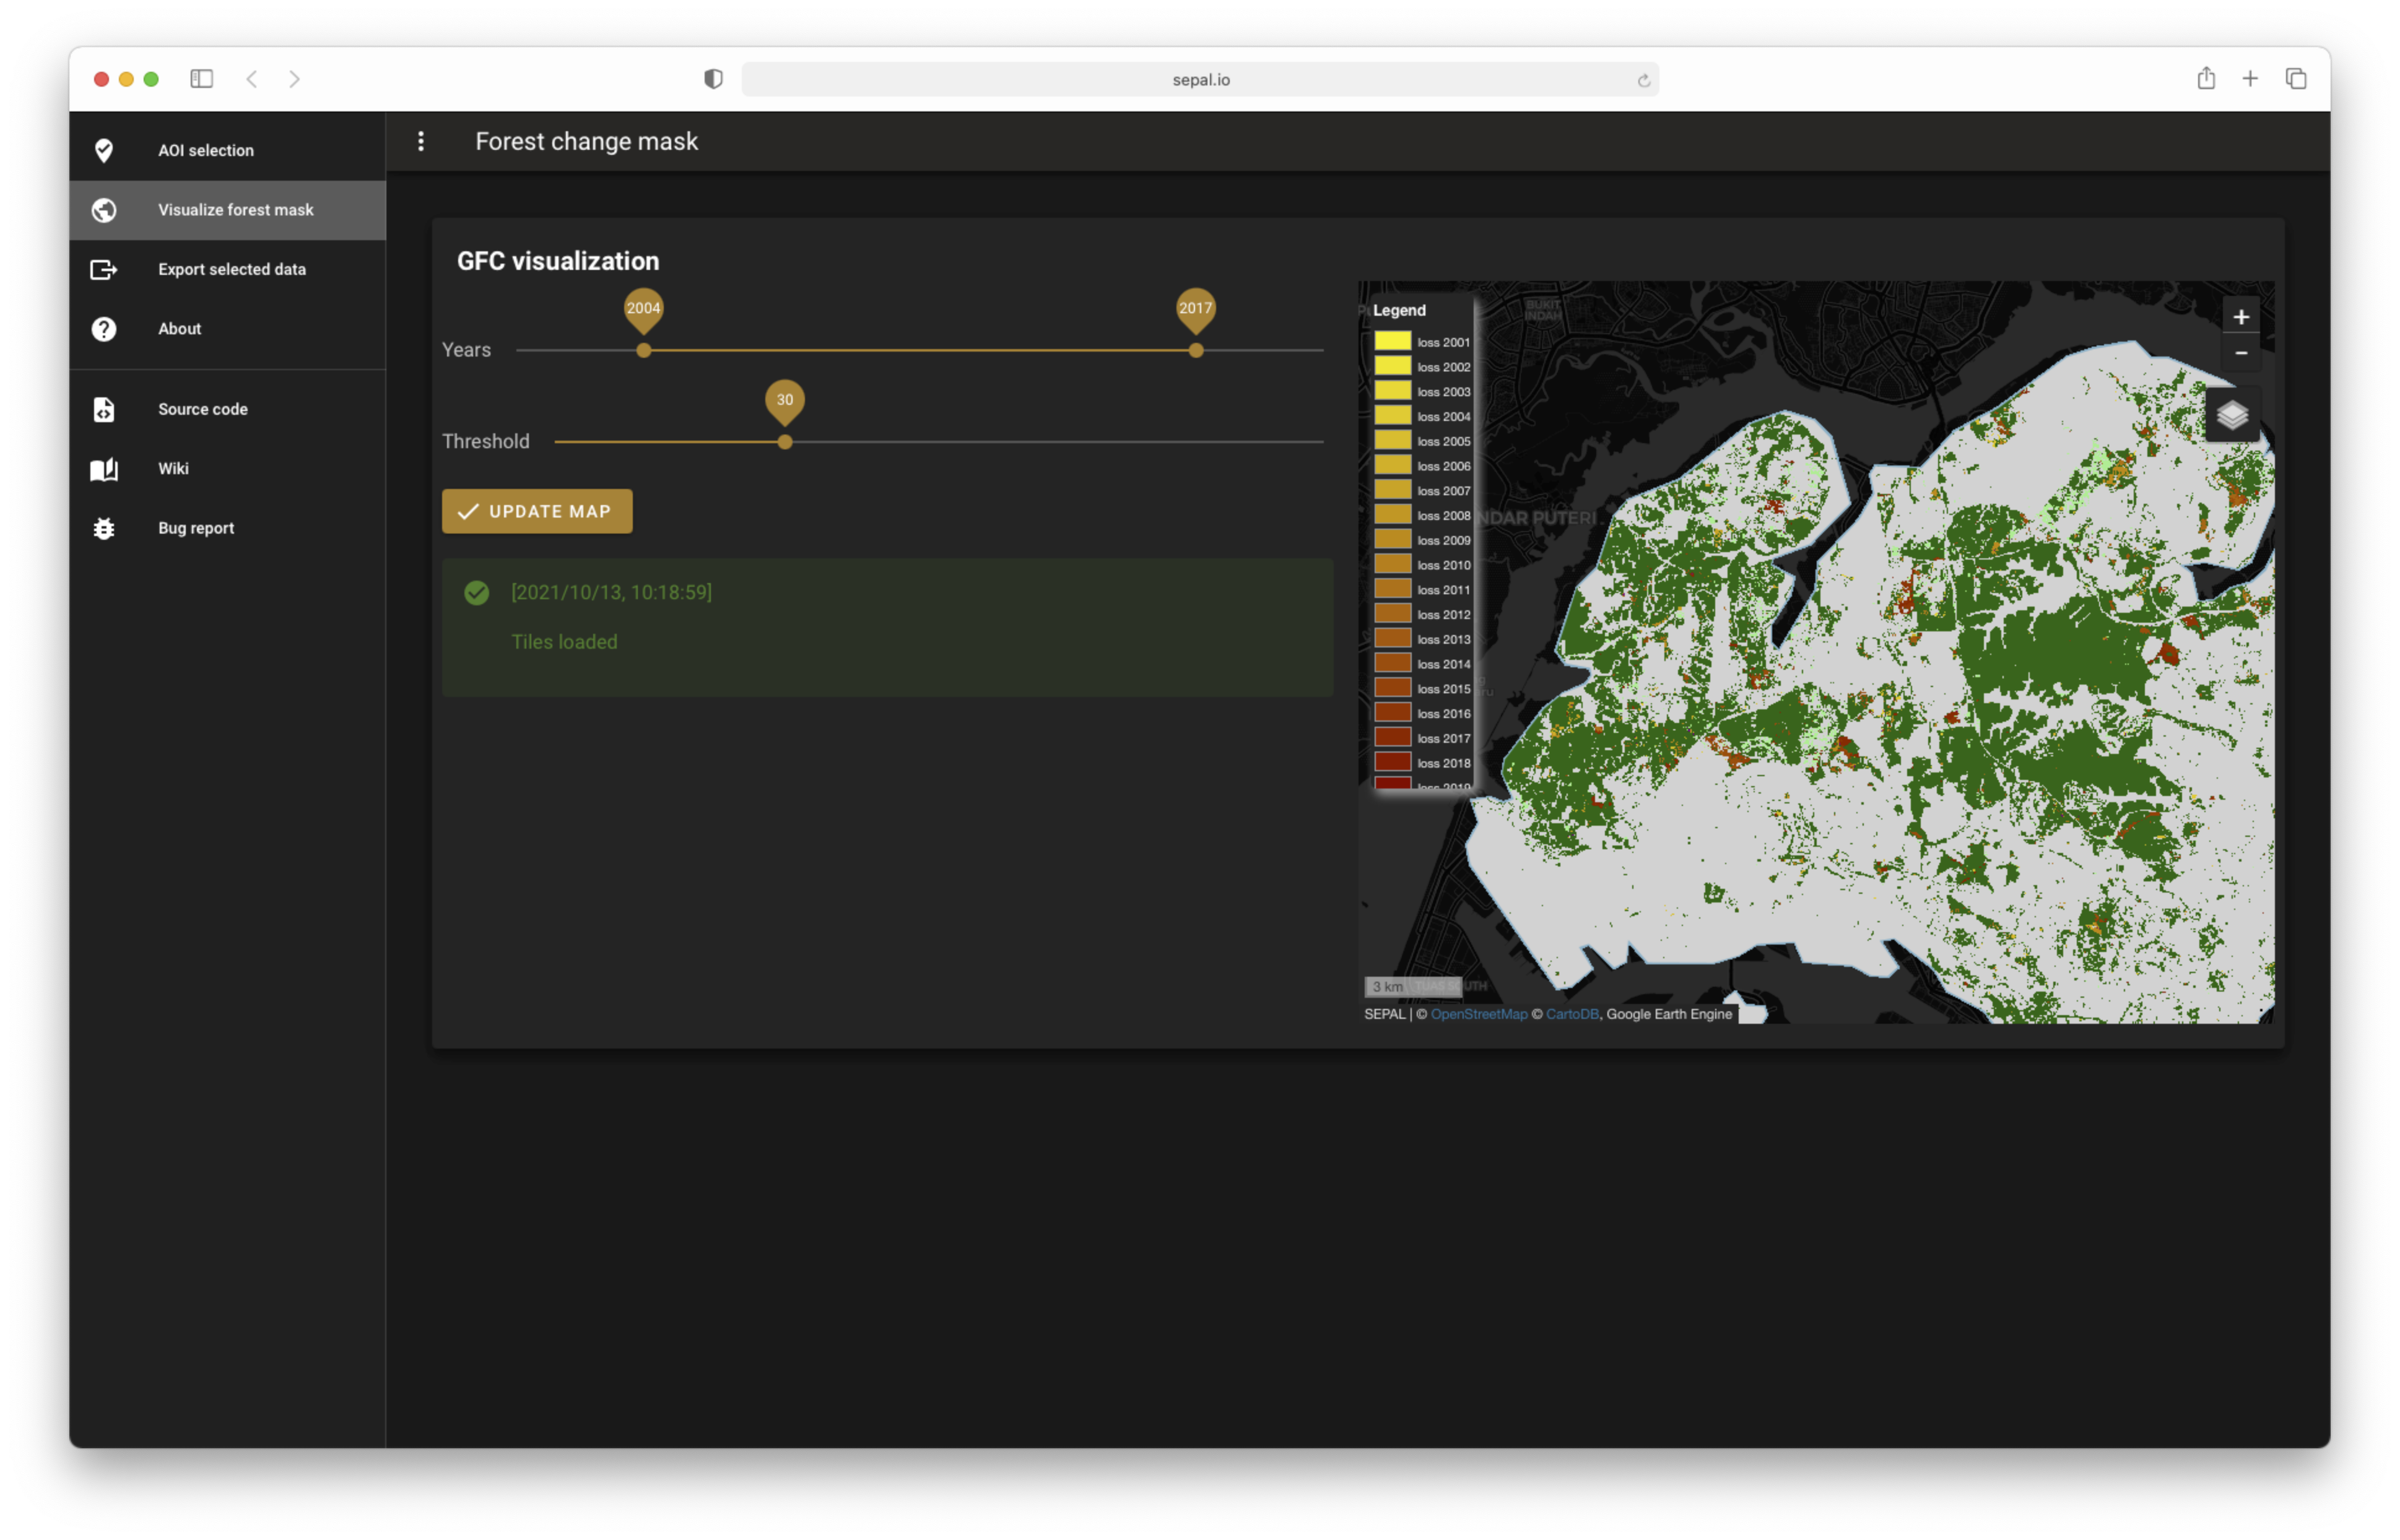Click the Safari share icon
Viewport: 2400px width, 1540px height.
point(2206,79)
